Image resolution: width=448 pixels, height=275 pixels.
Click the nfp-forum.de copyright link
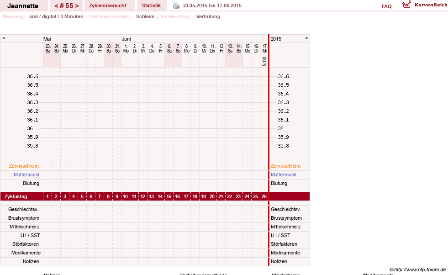click(x=417, y=270)
